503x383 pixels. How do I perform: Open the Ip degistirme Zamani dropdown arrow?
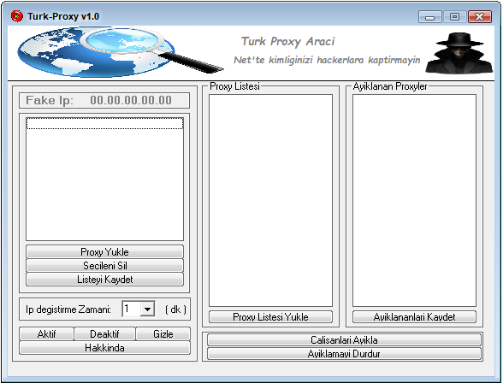[x=147, y=309]
